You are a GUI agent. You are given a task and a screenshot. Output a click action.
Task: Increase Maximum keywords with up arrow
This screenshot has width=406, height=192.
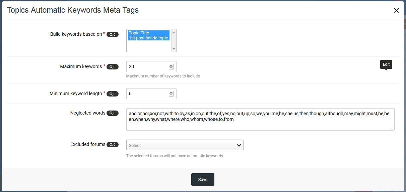coord(171,65)
